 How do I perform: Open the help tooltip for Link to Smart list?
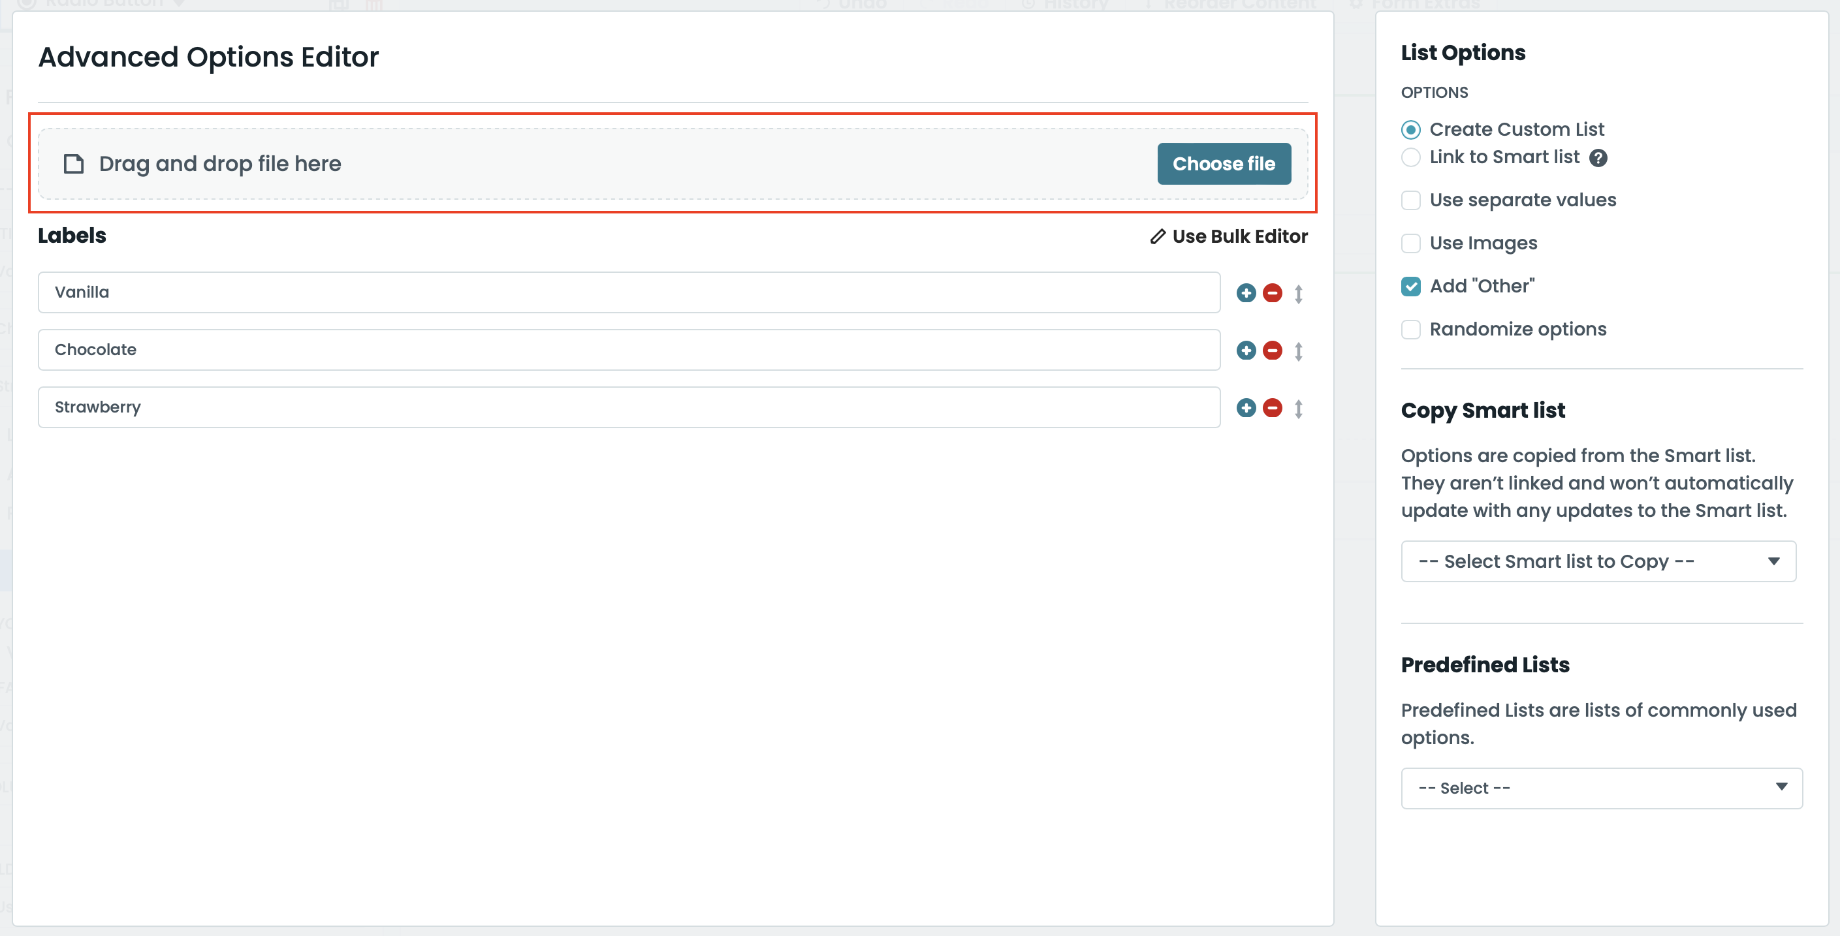(x=1600, y=157)
